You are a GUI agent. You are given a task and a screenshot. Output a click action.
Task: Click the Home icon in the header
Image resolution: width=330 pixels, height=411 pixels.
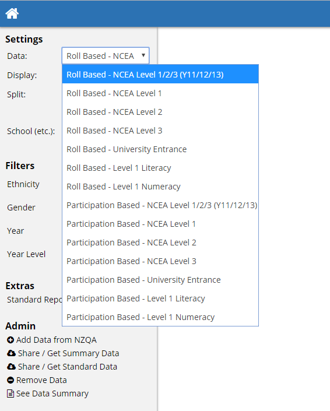(12, 13)
